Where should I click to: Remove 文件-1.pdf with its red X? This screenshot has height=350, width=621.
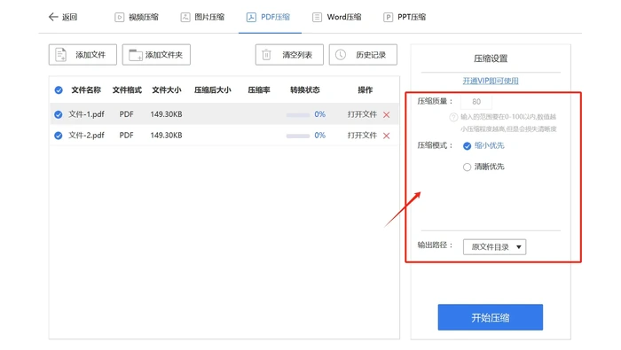coord(387,114)
